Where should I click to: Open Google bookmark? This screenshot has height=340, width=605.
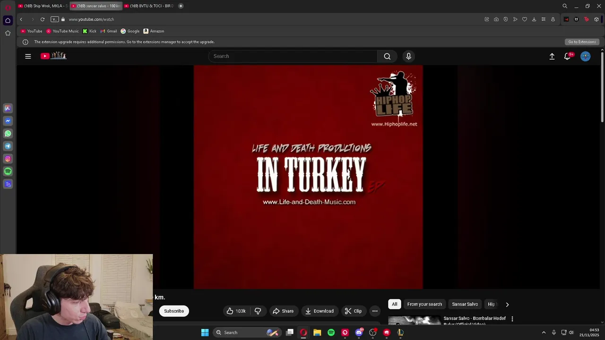(x=130, y=31)
